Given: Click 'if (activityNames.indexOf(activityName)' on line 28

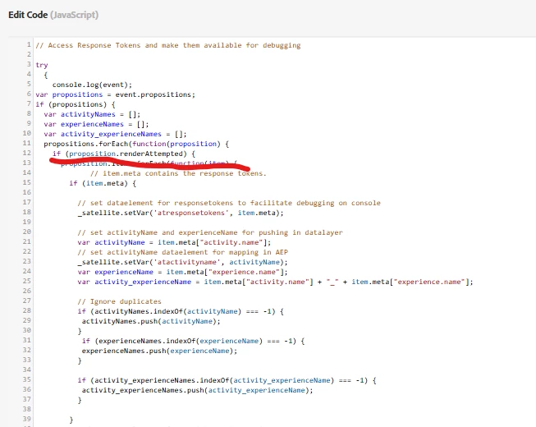Looking at the screenshot, I should [x=159, y=311].
